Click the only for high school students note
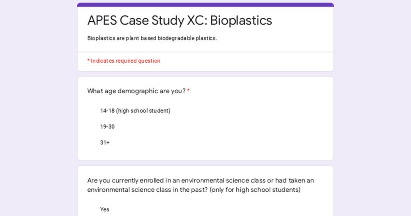This screenshot has width=411, height=216. (255, 190)
